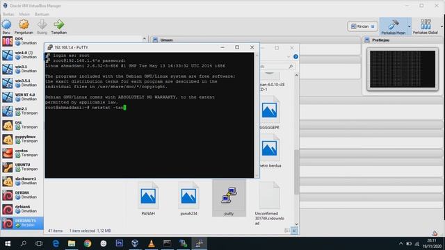This screenshot has height=250, width=445.
Task: Select the PANAH image file
Action: (x=148, y=199)
